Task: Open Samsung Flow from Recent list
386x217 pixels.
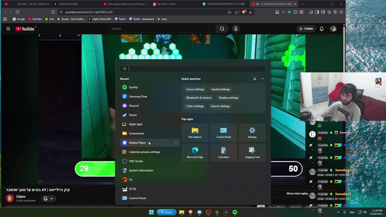Action: click(x=150, y=96)
